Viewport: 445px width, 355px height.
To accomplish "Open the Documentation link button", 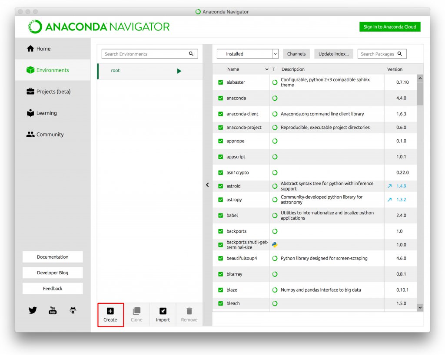I will pyautogui.click(x=53, y=257).
